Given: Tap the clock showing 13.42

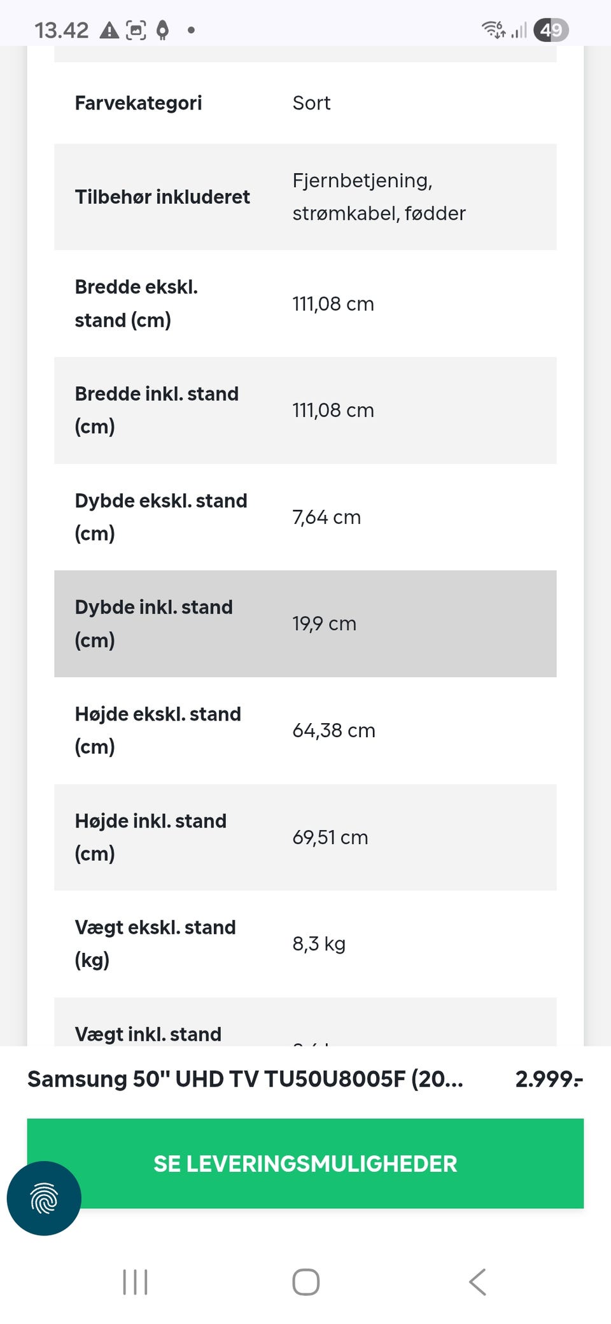Looking at the screenshot, I should [61, 30].
